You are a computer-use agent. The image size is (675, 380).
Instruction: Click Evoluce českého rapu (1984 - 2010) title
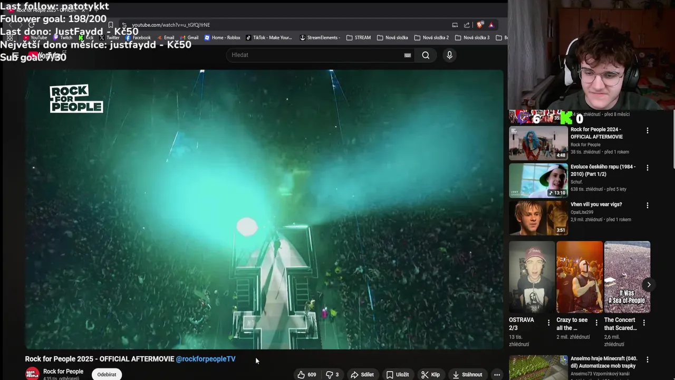pyautogui.click(x=603, y=170)
